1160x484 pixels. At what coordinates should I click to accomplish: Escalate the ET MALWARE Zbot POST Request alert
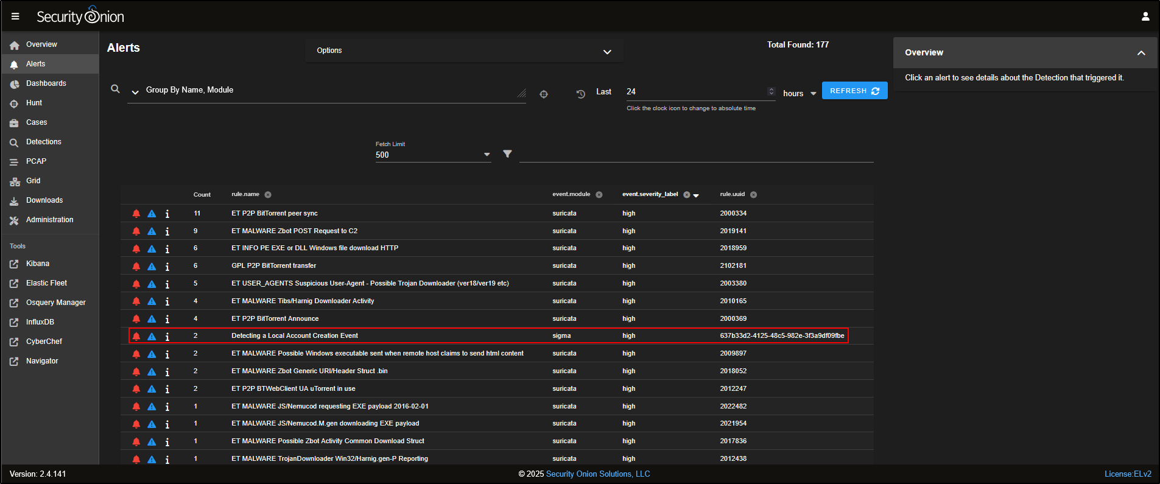click(x=152, y=231)
